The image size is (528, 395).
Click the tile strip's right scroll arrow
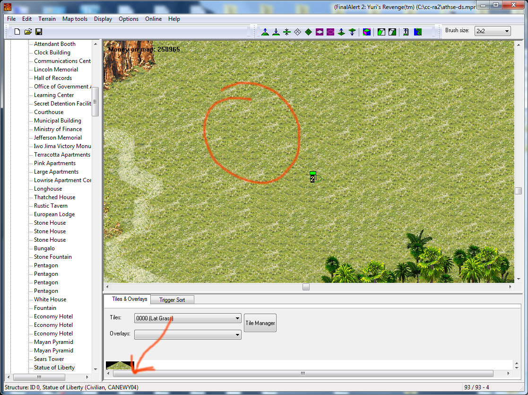pos(508,373)
